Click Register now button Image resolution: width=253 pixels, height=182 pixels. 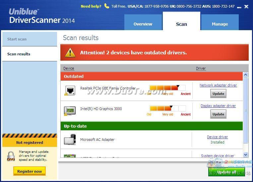[30, 171]
